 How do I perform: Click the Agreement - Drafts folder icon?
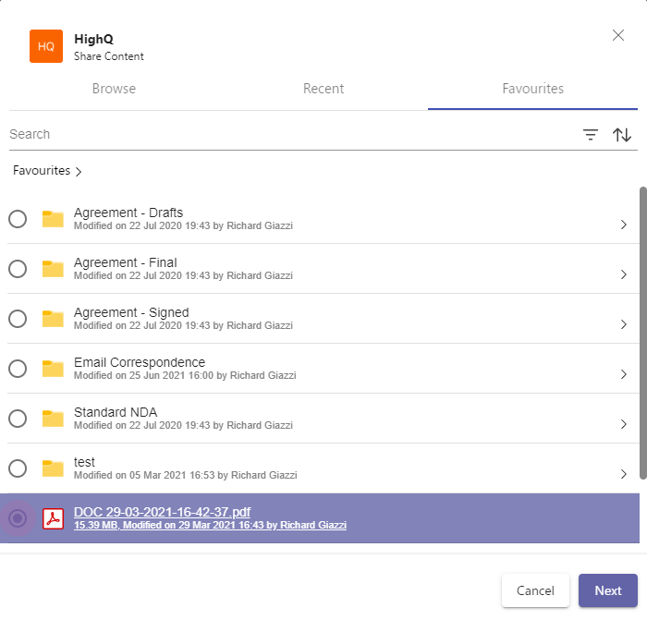(53, 219)
